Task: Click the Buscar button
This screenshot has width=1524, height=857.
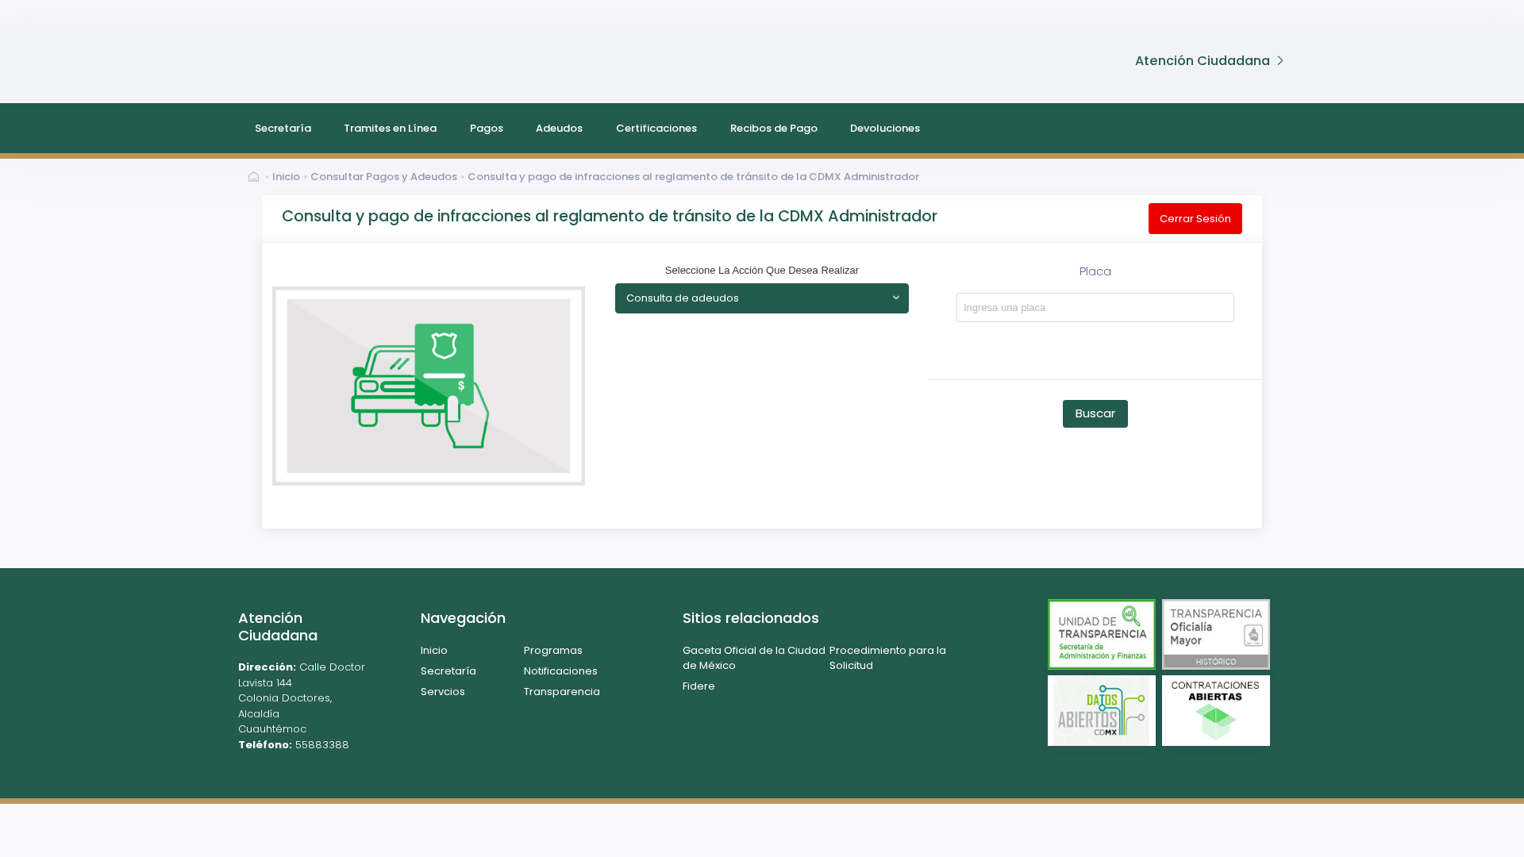Action: pos(1095,413)
